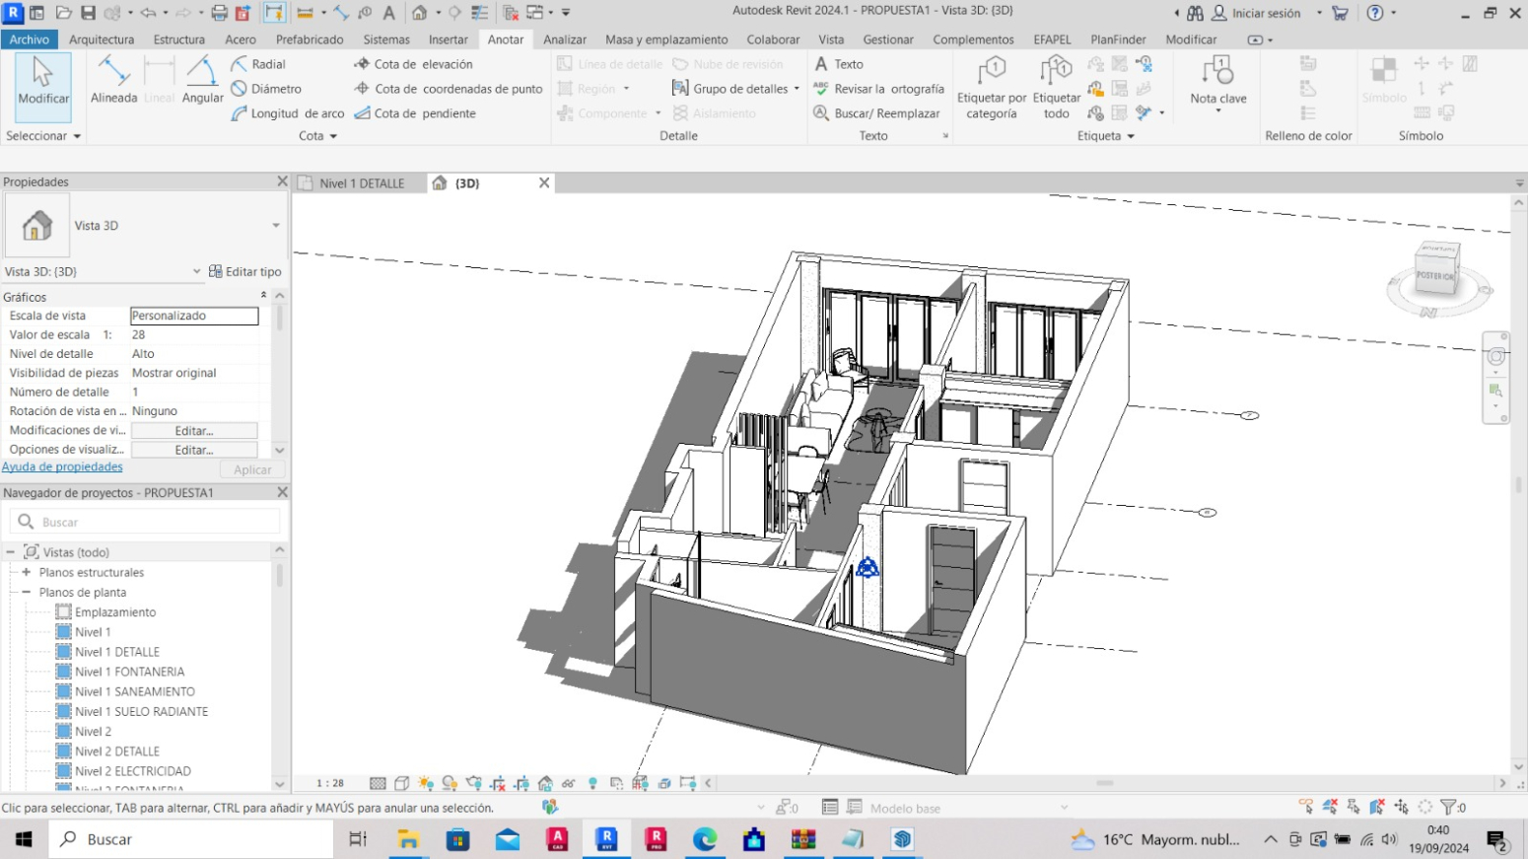Open the Vista 3D type selector dropdown
The image size is (1528, 859).
pyautogui.click(x=276, y=226)
